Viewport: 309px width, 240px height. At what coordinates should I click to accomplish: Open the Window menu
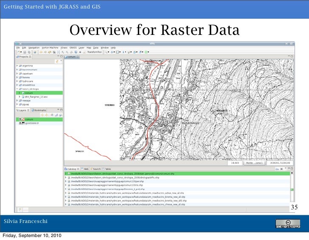[x=105, y=48]
